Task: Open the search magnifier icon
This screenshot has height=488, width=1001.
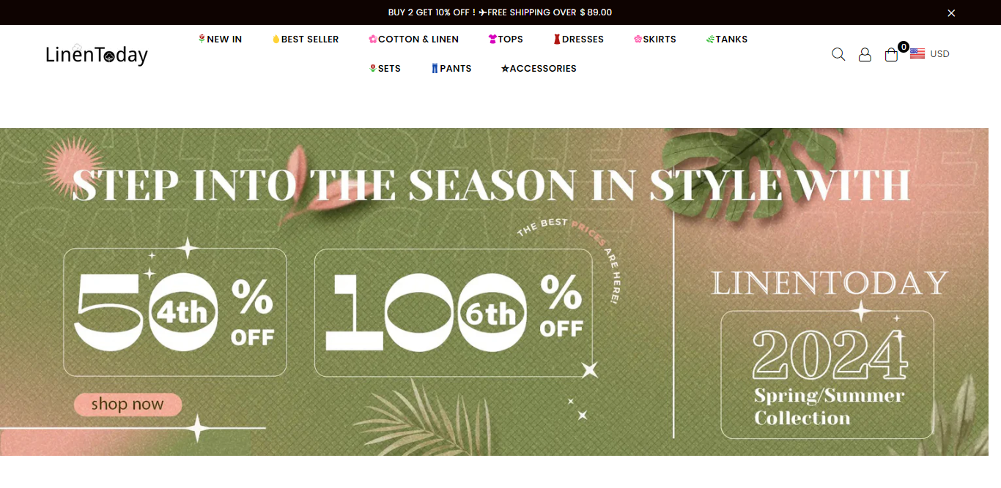Action: pos(838,54)
